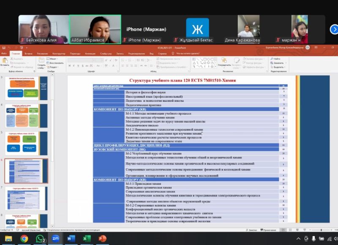Open Excel from the taskbar

[x=86, y=239]
